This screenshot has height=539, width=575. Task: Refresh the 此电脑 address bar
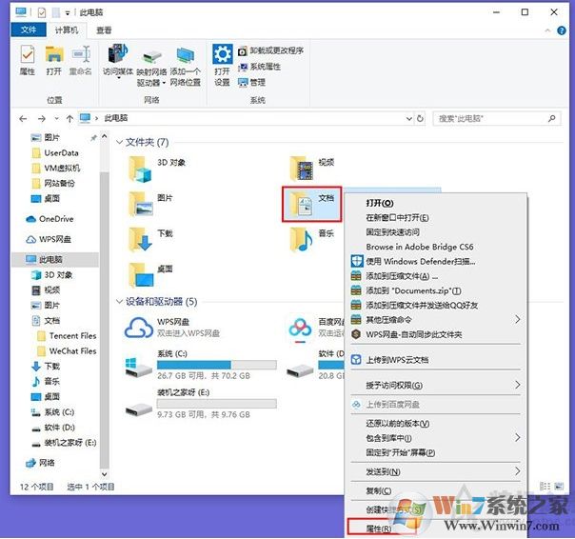(x=420, y=118)
